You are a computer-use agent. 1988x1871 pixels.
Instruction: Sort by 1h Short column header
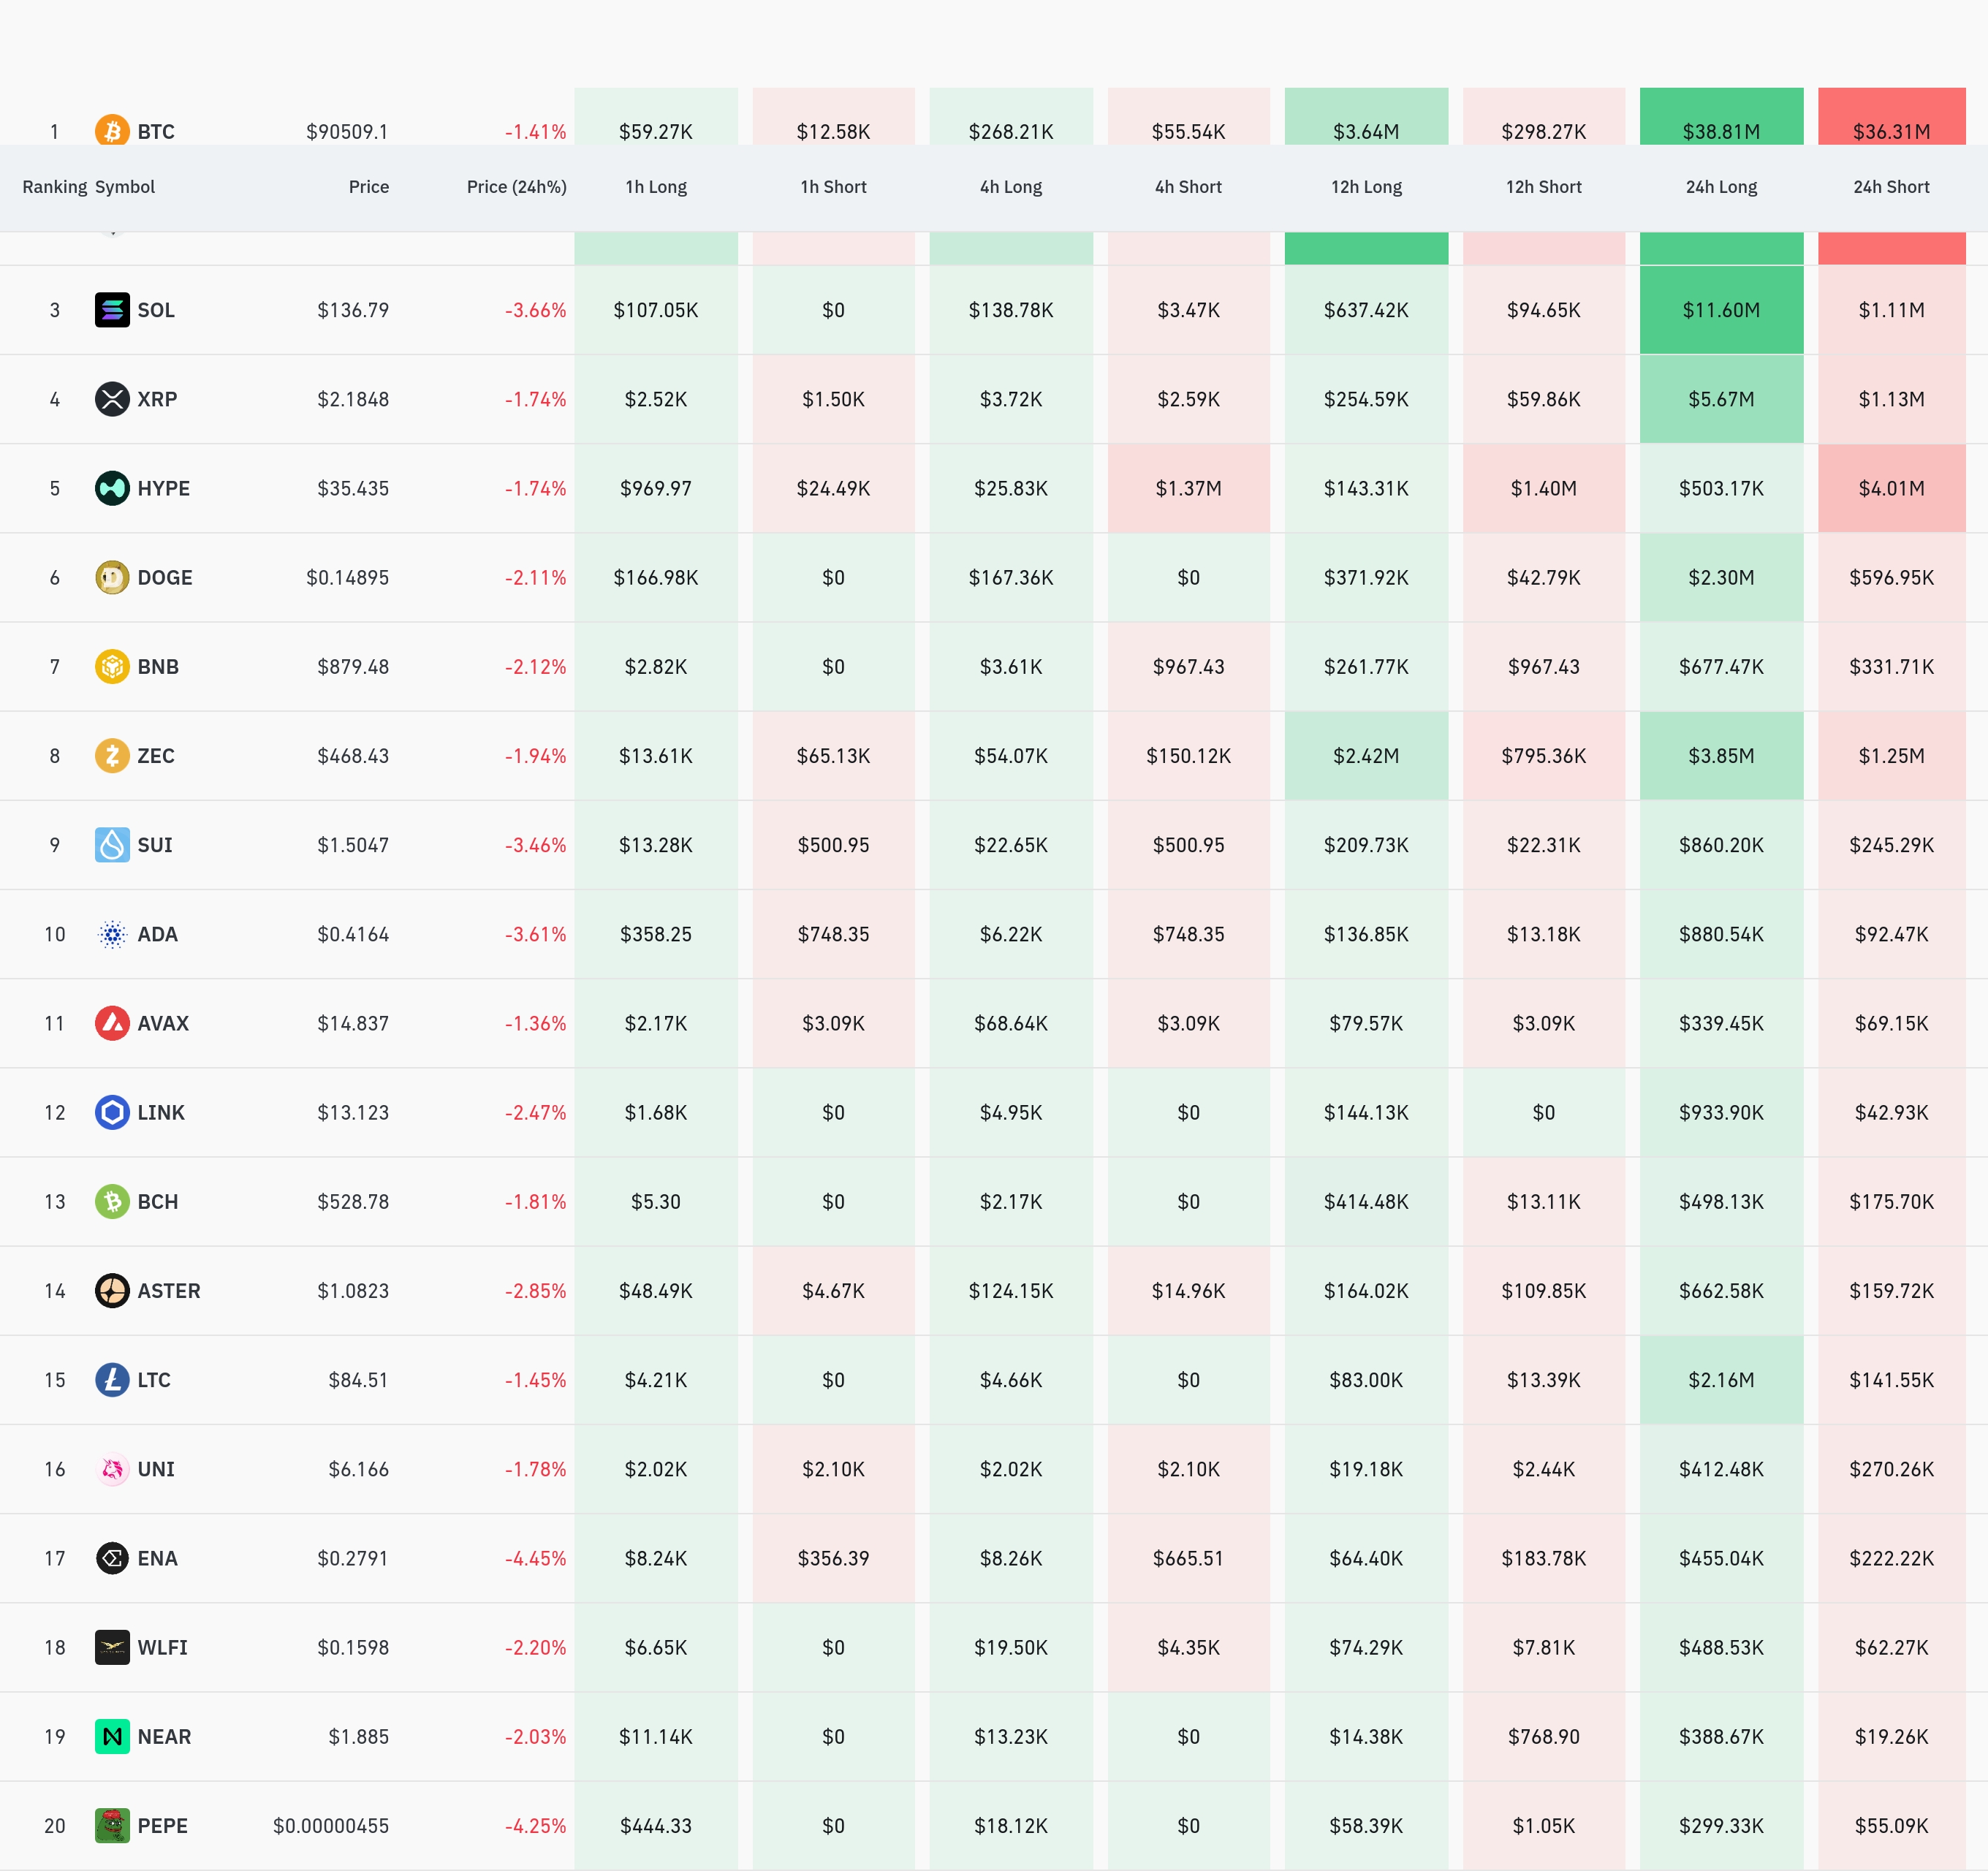[833, 187]
